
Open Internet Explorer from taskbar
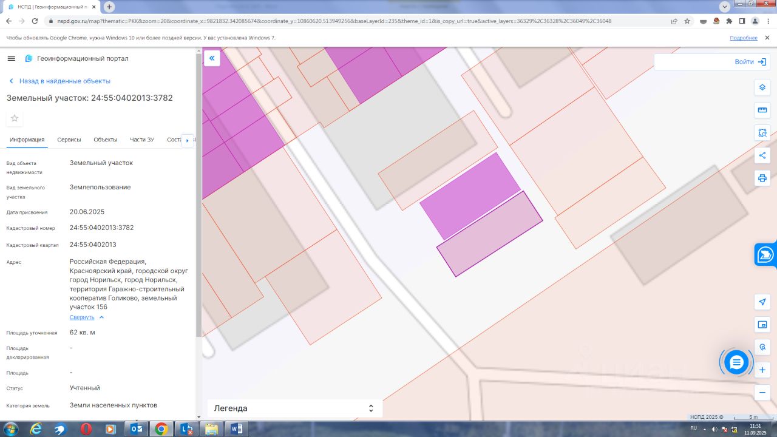pyautogui.click(x=36, y=429)
